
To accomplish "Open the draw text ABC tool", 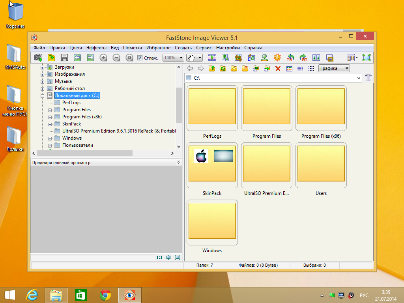I will [251, 58].
